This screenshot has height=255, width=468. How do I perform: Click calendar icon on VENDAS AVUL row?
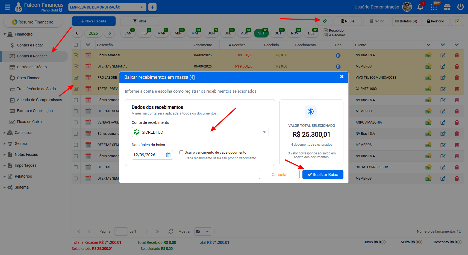tap(88, 122)
